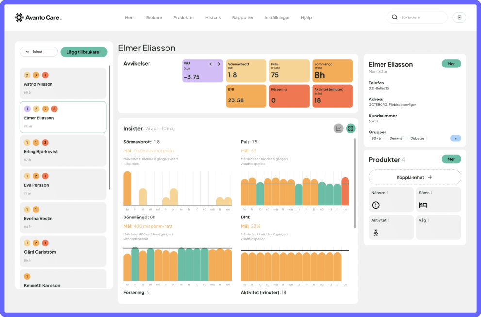The image size is (481, 317).
Task: Go to the previous Vikt value with the left arrow
Action: 211,64
